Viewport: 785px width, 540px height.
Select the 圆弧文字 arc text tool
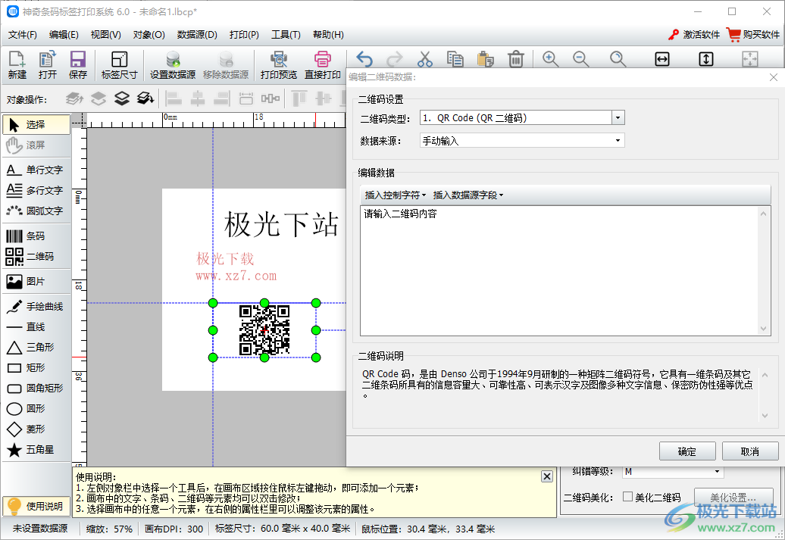click(36, 211)
